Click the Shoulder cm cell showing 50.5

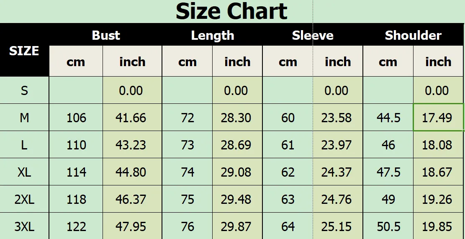[x=388, y=226]
